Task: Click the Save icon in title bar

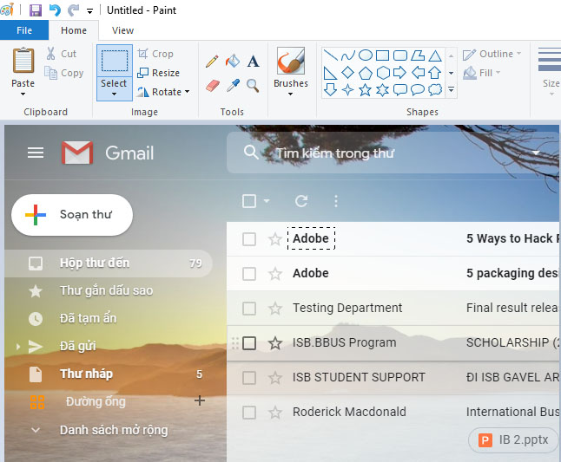Action: [36, 10]
